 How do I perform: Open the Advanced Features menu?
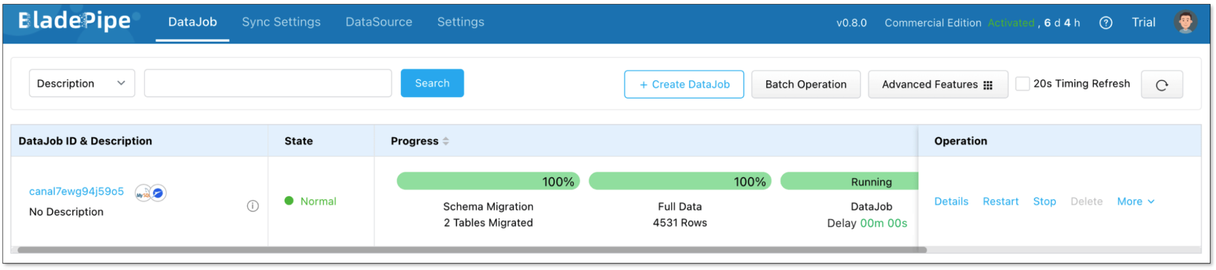(937, 85)
